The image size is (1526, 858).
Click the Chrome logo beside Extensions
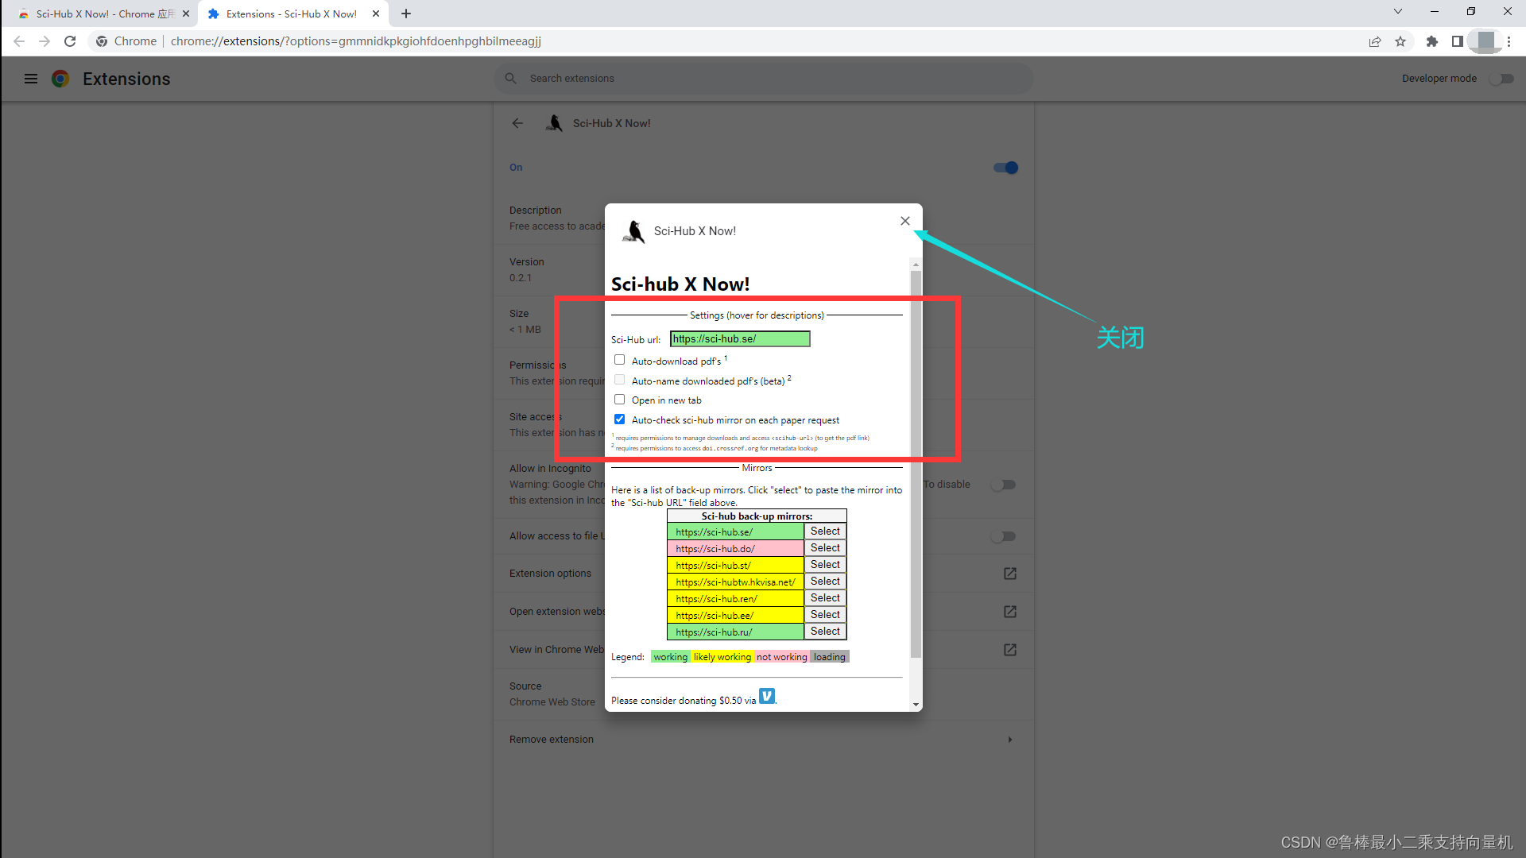(x=60, y=79)
